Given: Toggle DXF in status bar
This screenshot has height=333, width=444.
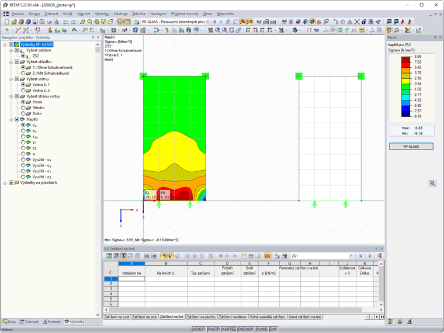Looking at the screenshot, I should (273, 329).
